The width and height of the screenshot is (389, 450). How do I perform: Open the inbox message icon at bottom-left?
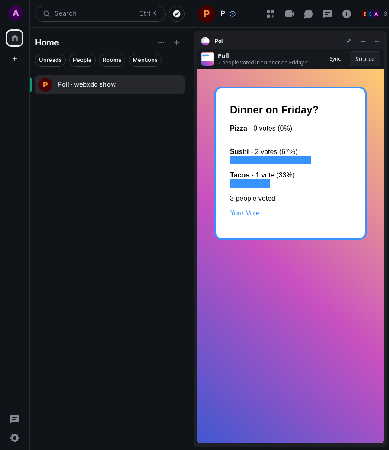pyautogui.click(x=15, y=419)
